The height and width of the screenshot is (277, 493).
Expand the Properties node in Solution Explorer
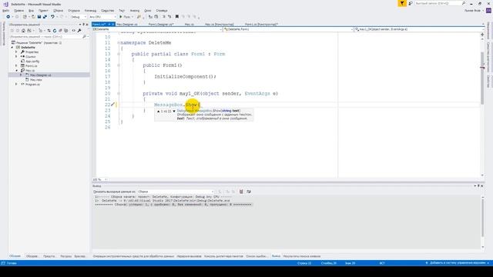16,52
